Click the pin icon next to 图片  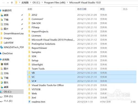pyautogui.click(x=22, y=29)
